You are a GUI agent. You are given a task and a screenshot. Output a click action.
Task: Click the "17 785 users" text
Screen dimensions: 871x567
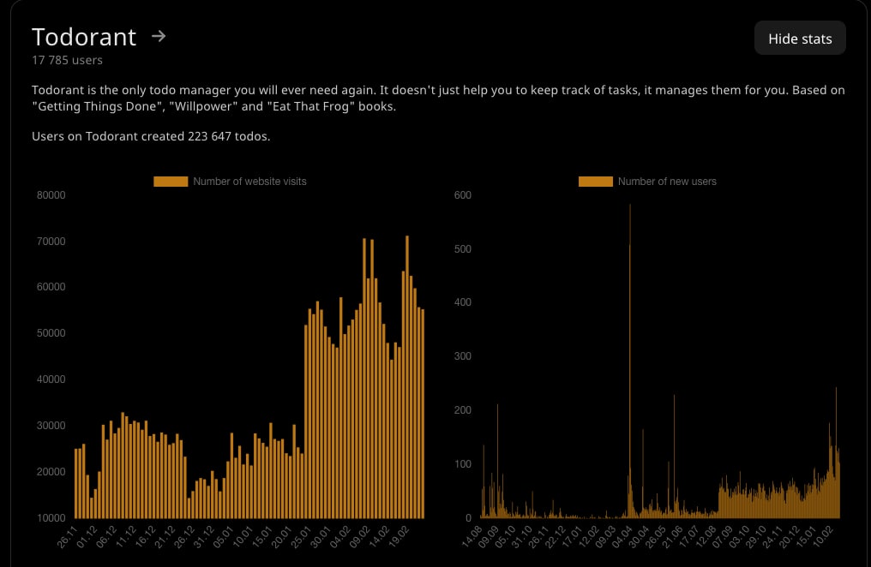tap(67, 60)
